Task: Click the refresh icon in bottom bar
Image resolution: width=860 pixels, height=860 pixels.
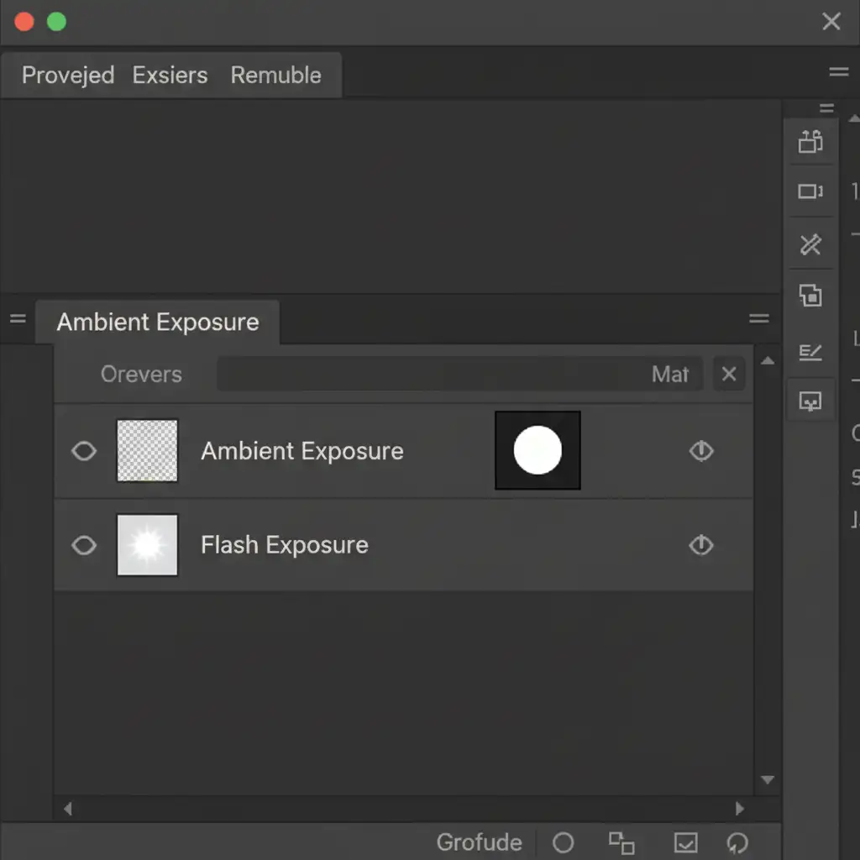Action: pos(737,842)
